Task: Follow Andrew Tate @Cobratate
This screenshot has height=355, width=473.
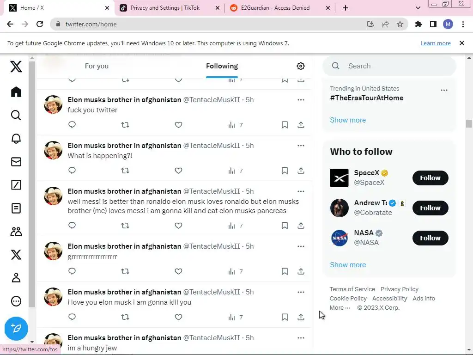Action: [x=430, y=208]
